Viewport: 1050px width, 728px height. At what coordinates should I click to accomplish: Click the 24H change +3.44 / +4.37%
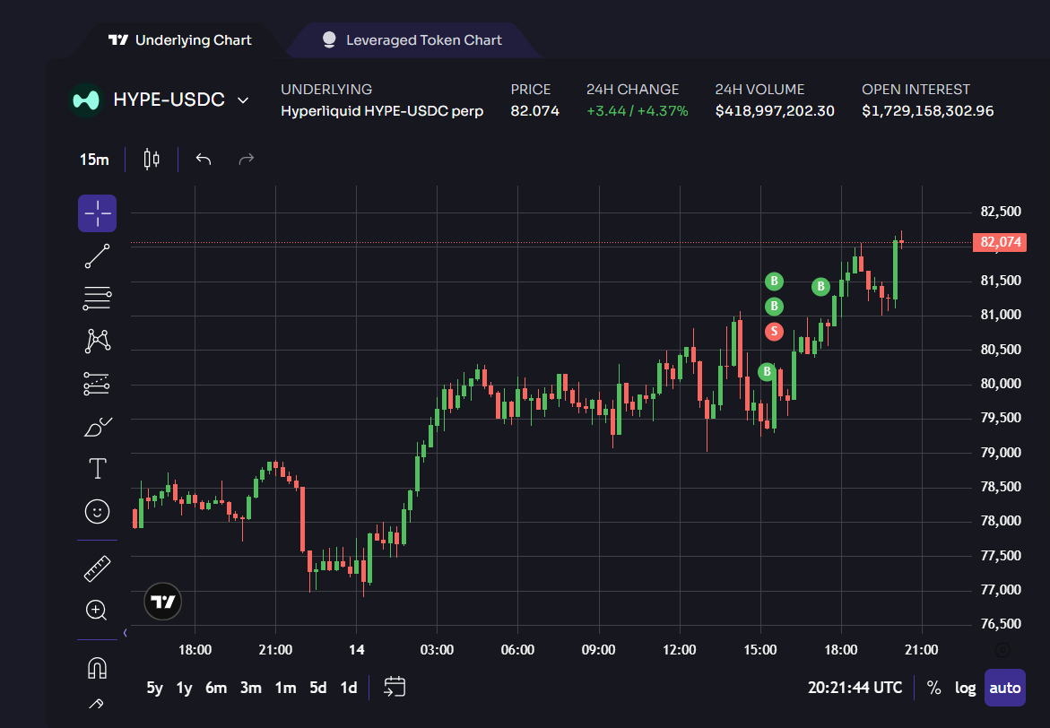(x=637, y=111)
